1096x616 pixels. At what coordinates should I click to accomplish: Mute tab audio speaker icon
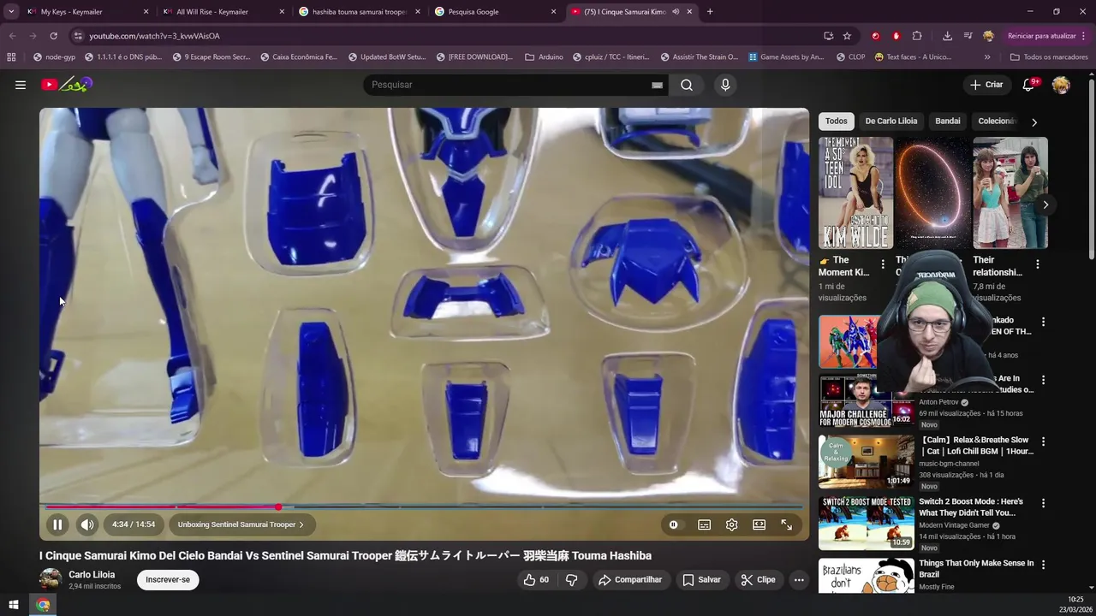click(676, 12)
